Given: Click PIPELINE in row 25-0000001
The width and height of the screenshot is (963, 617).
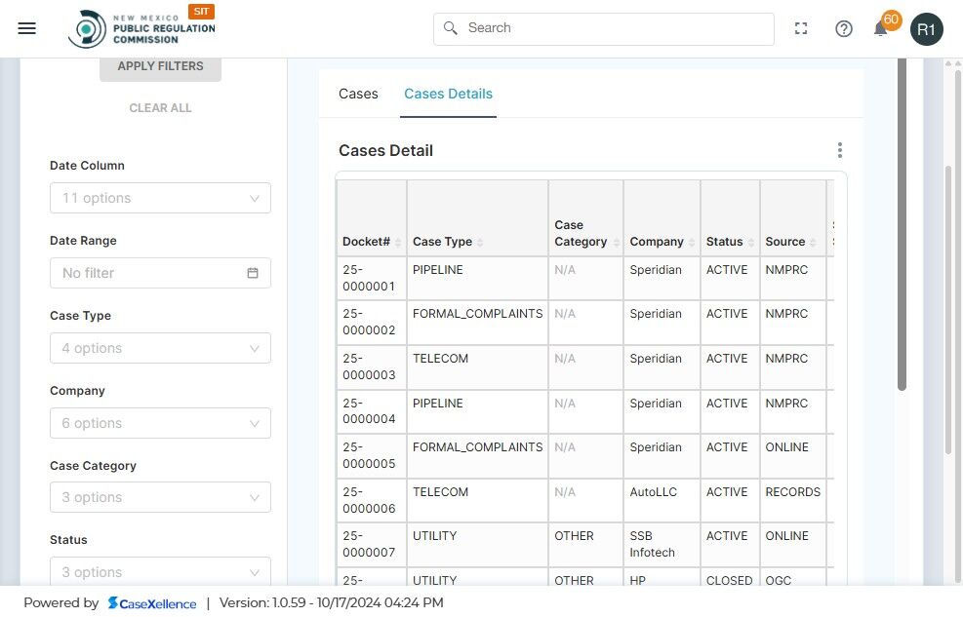Looking at the screenshot, I should pyautogui.click(x=438, y=270).
